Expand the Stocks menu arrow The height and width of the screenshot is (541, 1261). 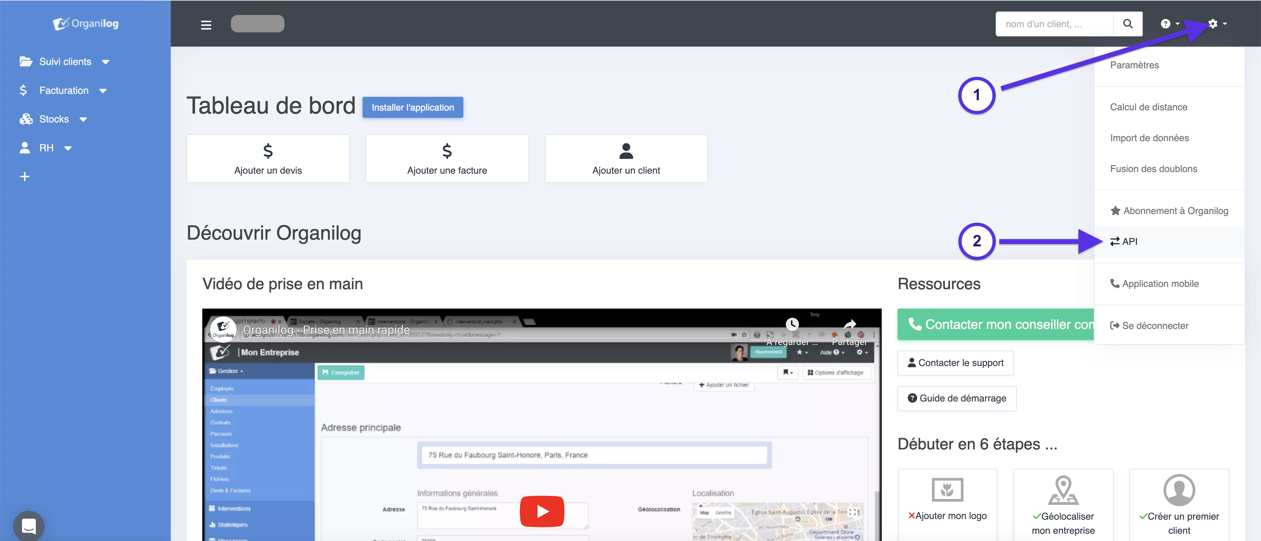(83, 119)
